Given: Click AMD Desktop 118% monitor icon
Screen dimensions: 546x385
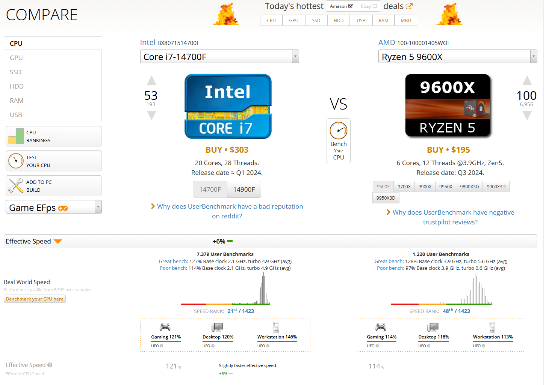Looking at the screenshot, I should pos(433,327).
